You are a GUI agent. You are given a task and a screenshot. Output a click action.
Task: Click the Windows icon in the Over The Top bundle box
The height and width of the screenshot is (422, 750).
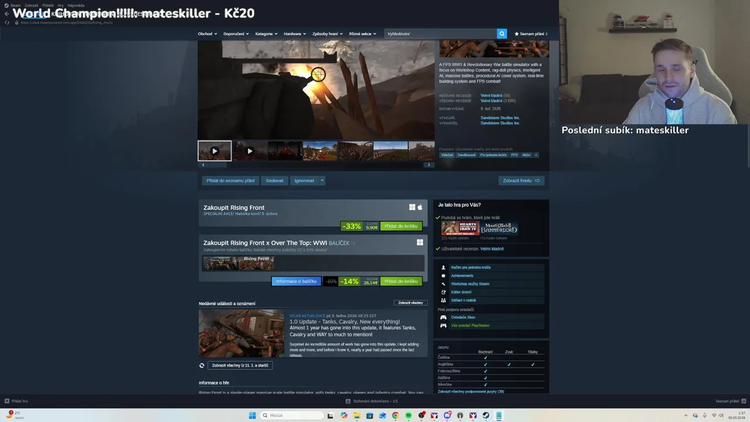click(x=420, y=242)
